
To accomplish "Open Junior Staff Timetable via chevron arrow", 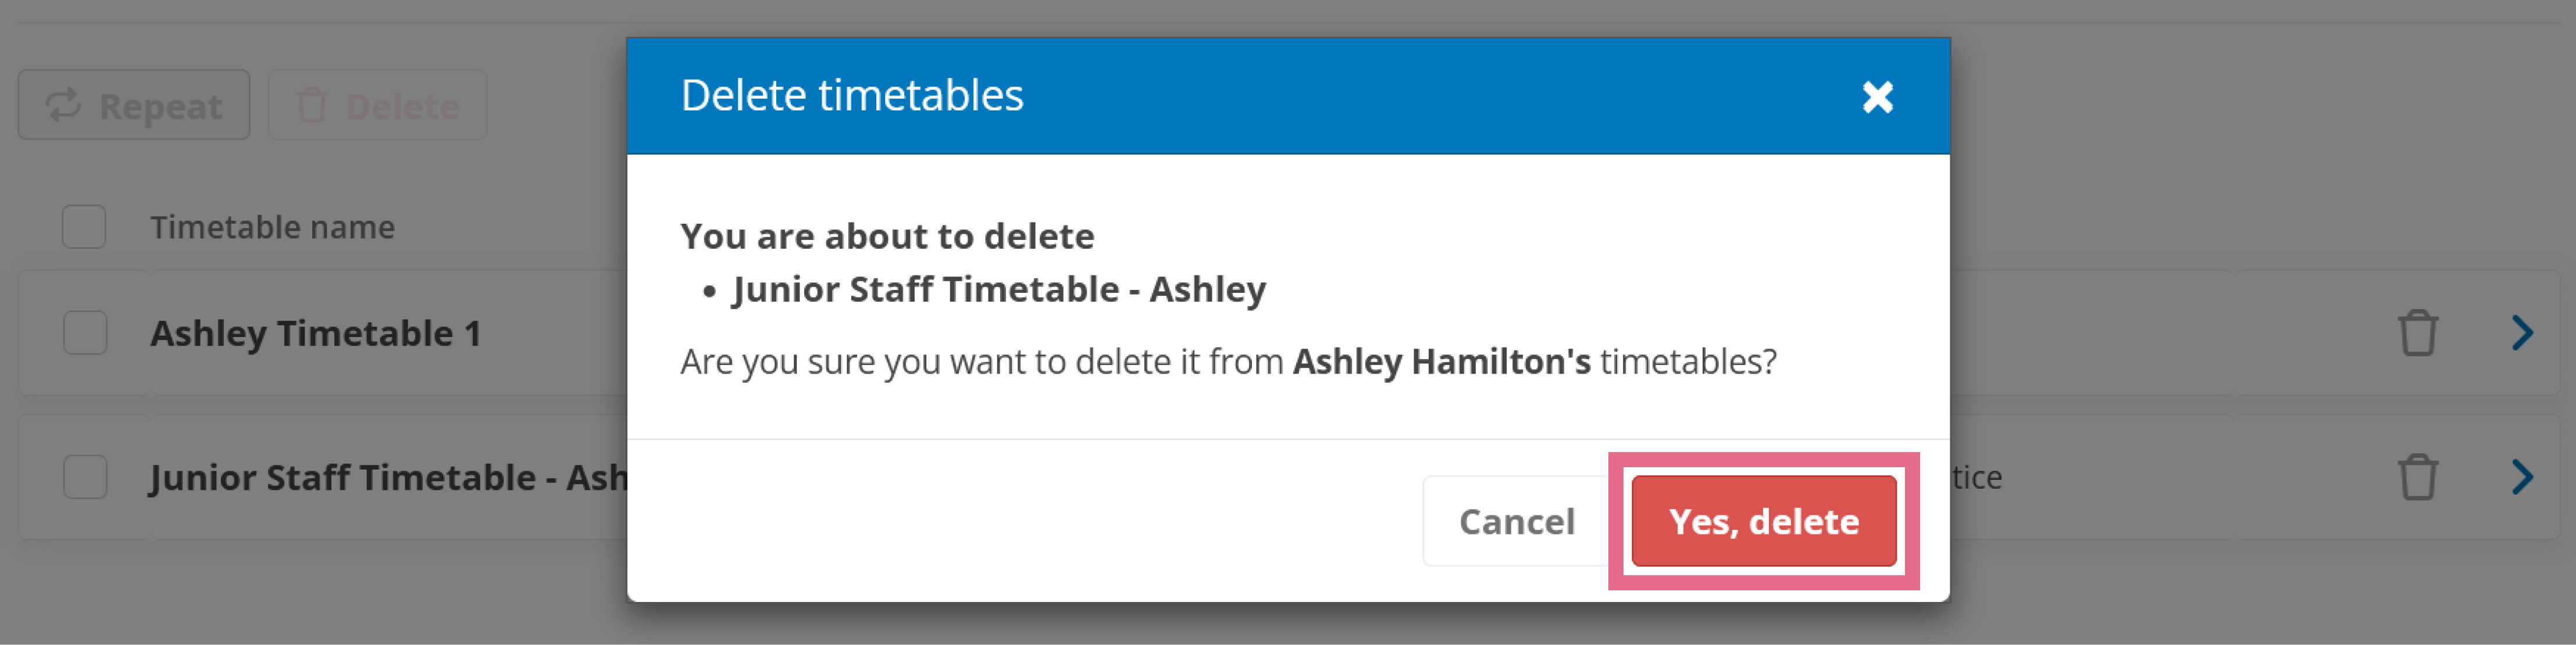I will pyautogui.click(x=2522, y=477).
